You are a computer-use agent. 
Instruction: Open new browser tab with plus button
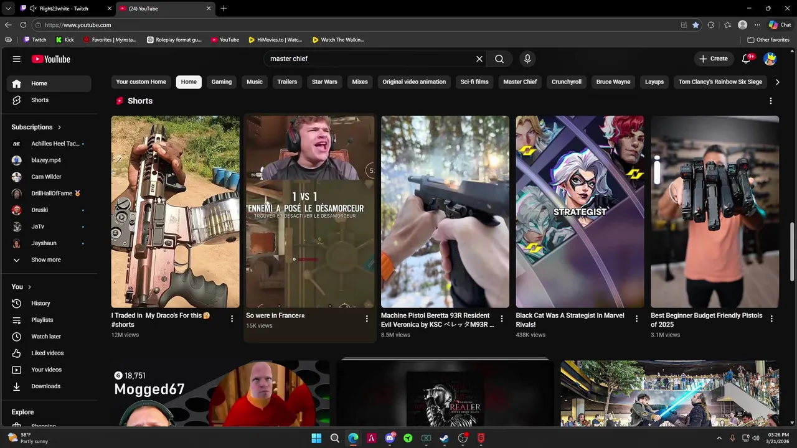pyautogui.click(x=224, y=9)
